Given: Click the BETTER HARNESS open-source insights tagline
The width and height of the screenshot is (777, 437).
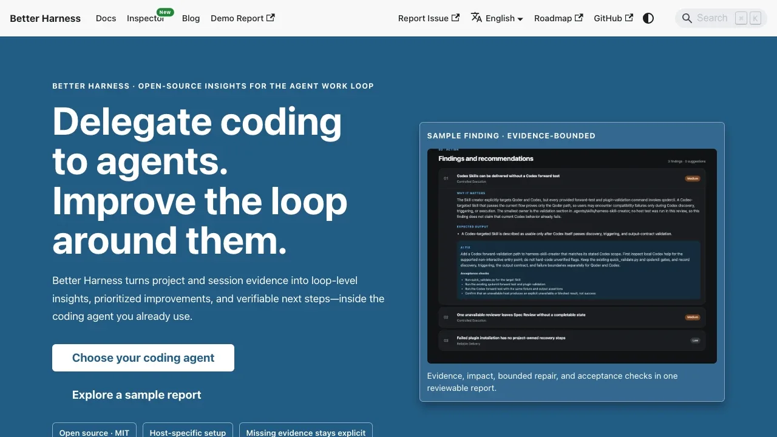Looking at the screenshot, I should click(213, 86).
